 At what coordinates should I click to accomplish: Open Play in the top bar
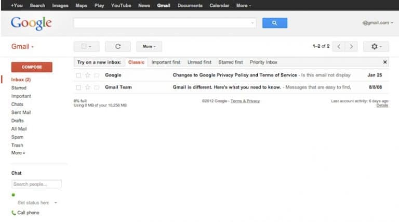(x=99, y=5)
